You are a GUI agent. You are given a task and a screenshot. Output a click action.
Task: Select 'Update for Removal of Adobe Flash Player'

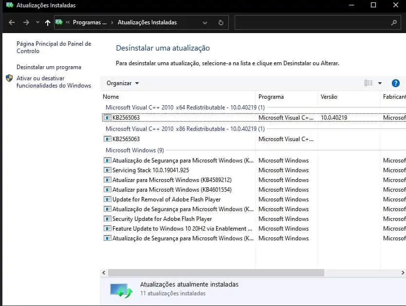[x=254, y=199]
